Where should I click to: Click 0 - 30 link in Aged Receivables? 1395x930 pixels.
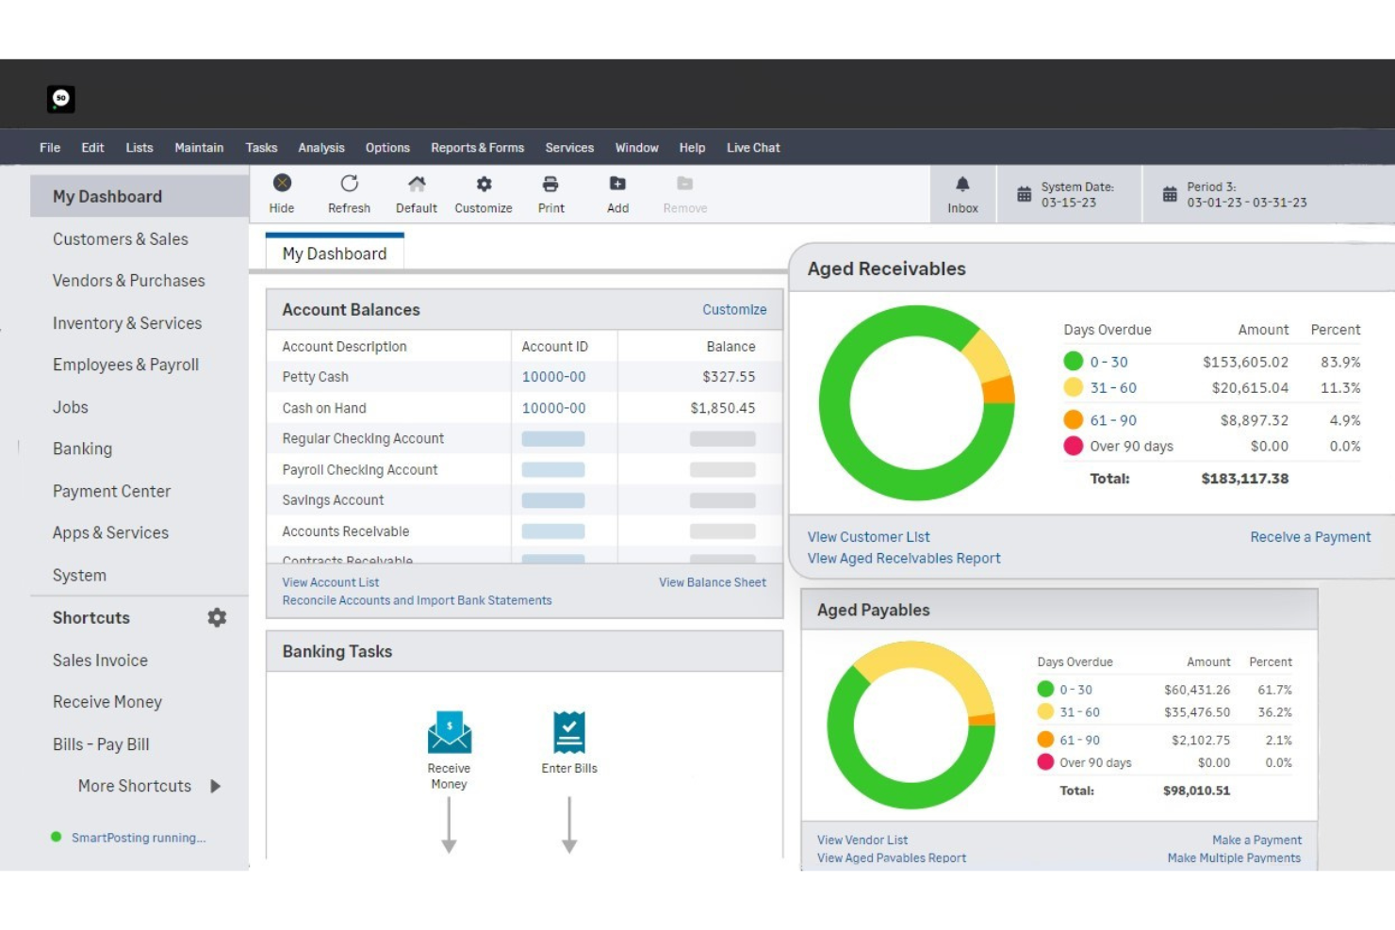1108,362
